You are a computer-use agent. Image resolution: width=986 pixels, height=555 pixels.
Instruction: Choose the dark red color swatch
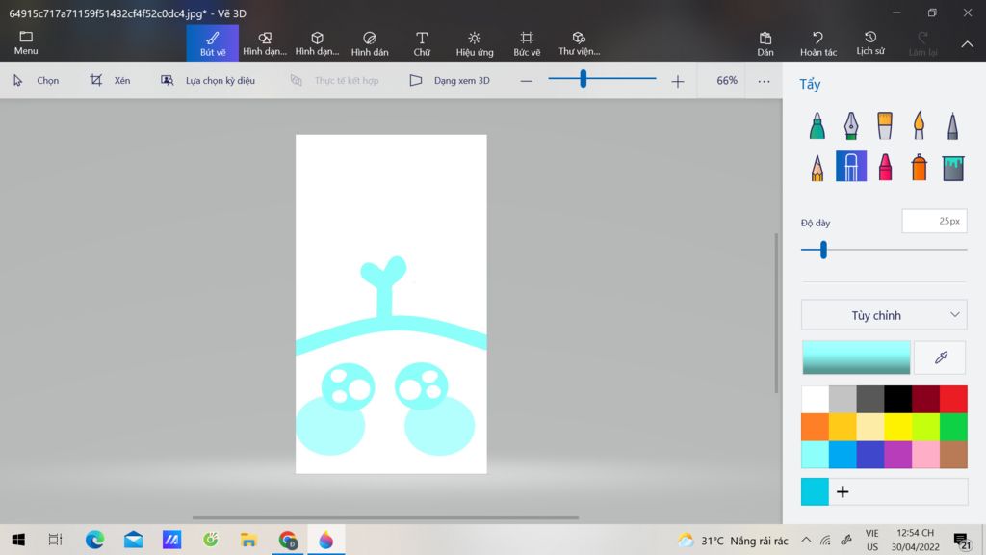coord(925,399)
